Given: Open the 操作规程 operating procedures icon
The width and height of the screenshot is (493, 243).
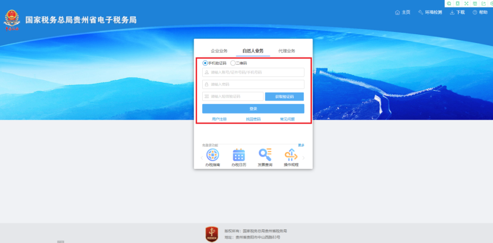Looking at the screenshot, I should point(291,155).
